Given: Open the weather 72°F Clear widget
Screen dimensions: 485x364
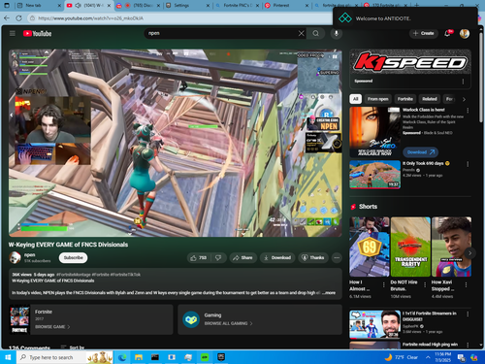Looking at the screenshot, I should 402,357.
